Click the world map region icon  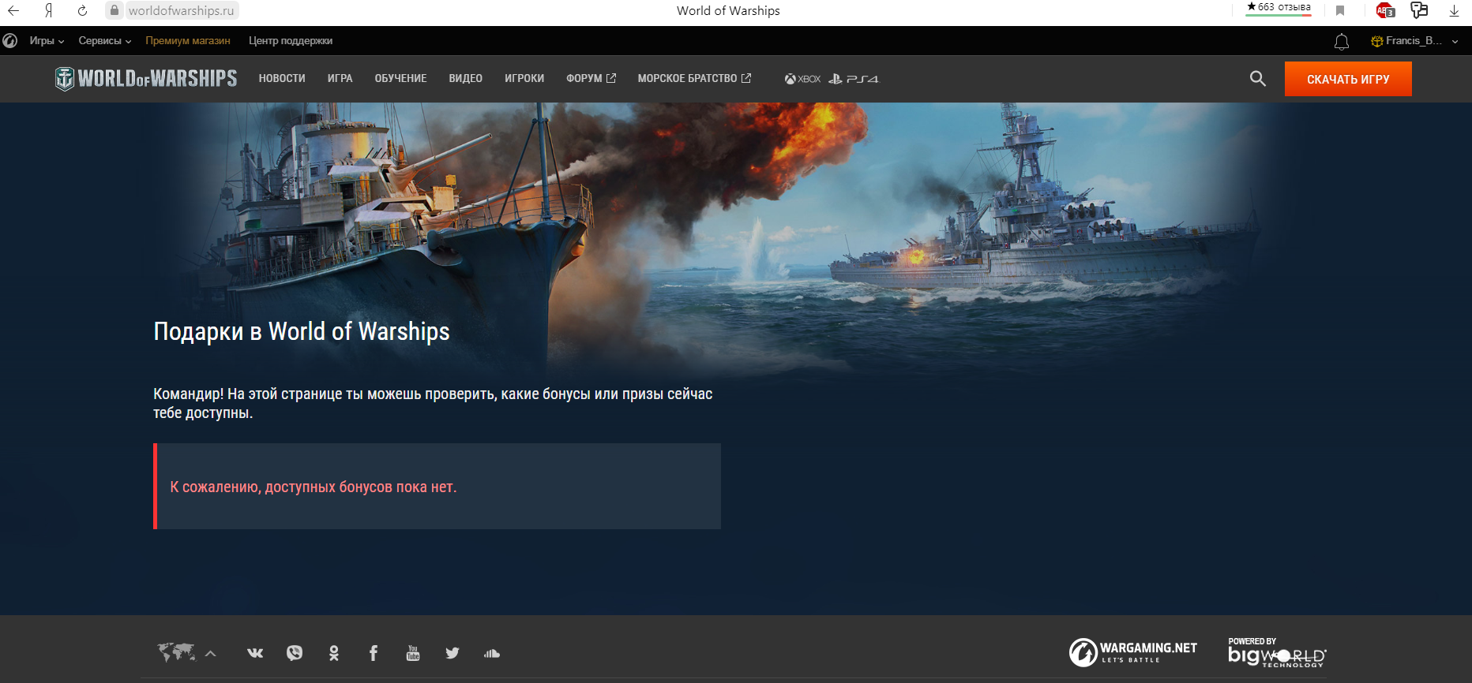click(x=176, y=652)
